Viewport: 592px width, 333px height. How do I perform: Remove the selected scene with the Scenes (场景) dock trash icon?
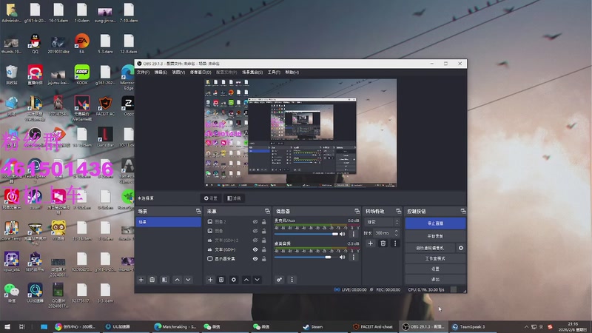pyautogui.click(x=152, y=280)
